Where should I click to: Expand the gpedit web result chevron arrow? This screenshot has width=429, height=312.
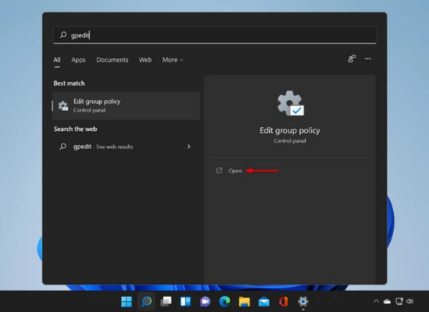click(x=189, y=147)
